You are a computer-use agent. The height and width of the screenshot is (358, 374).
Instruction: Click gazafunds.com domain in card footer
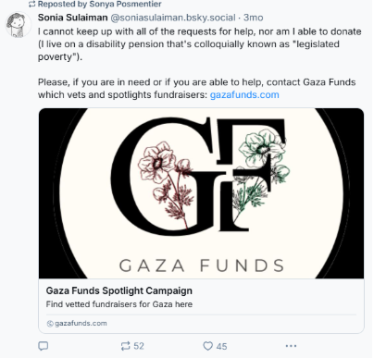coord(81,324)
